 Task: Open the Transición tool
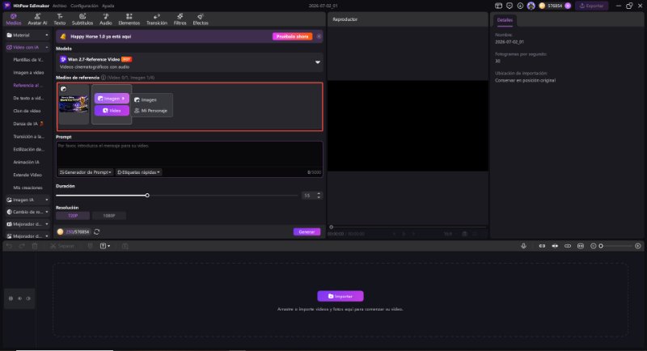click(157, 19)
